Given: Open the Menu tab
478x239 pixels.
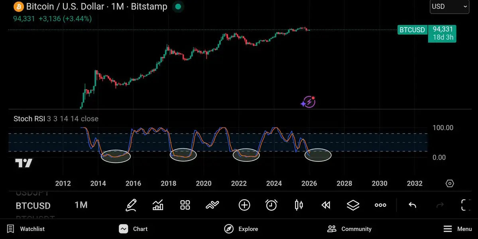Looking at the screenshot, I should (457, 229).
